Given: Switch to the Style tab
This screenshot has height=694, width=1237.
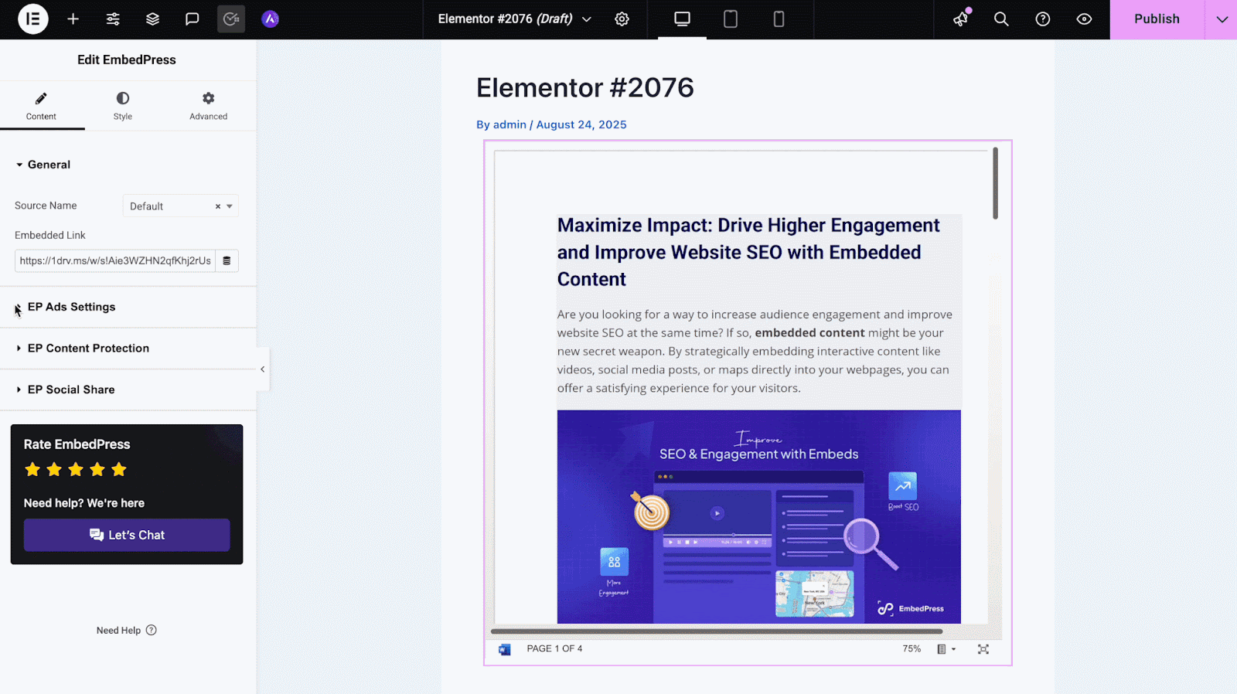Looking at the screenshot, I should [123, 106].
